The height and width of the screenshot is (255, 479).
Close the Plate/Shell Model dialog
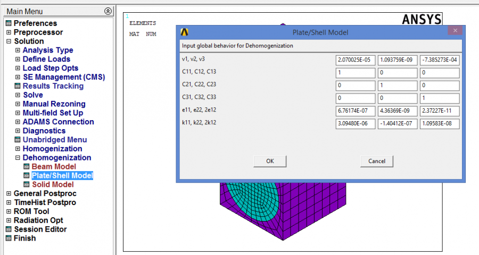(x=455, y=30)
